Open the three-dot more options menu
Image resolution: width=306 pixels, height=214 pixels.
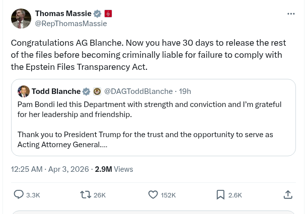tap(291, 14)
